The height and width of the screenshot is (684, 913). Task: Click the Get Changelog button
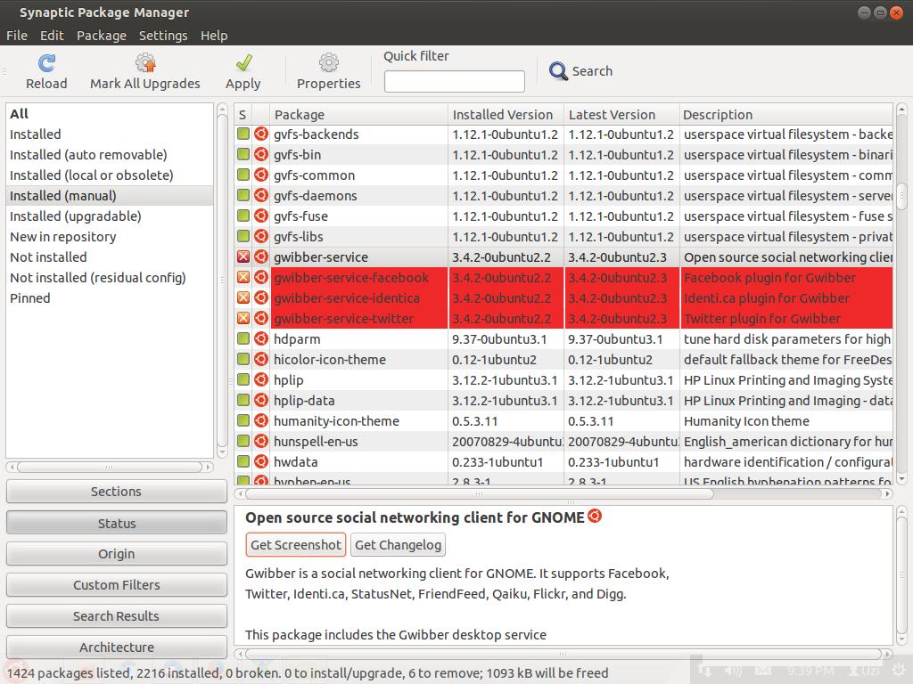tap(397, 545)
